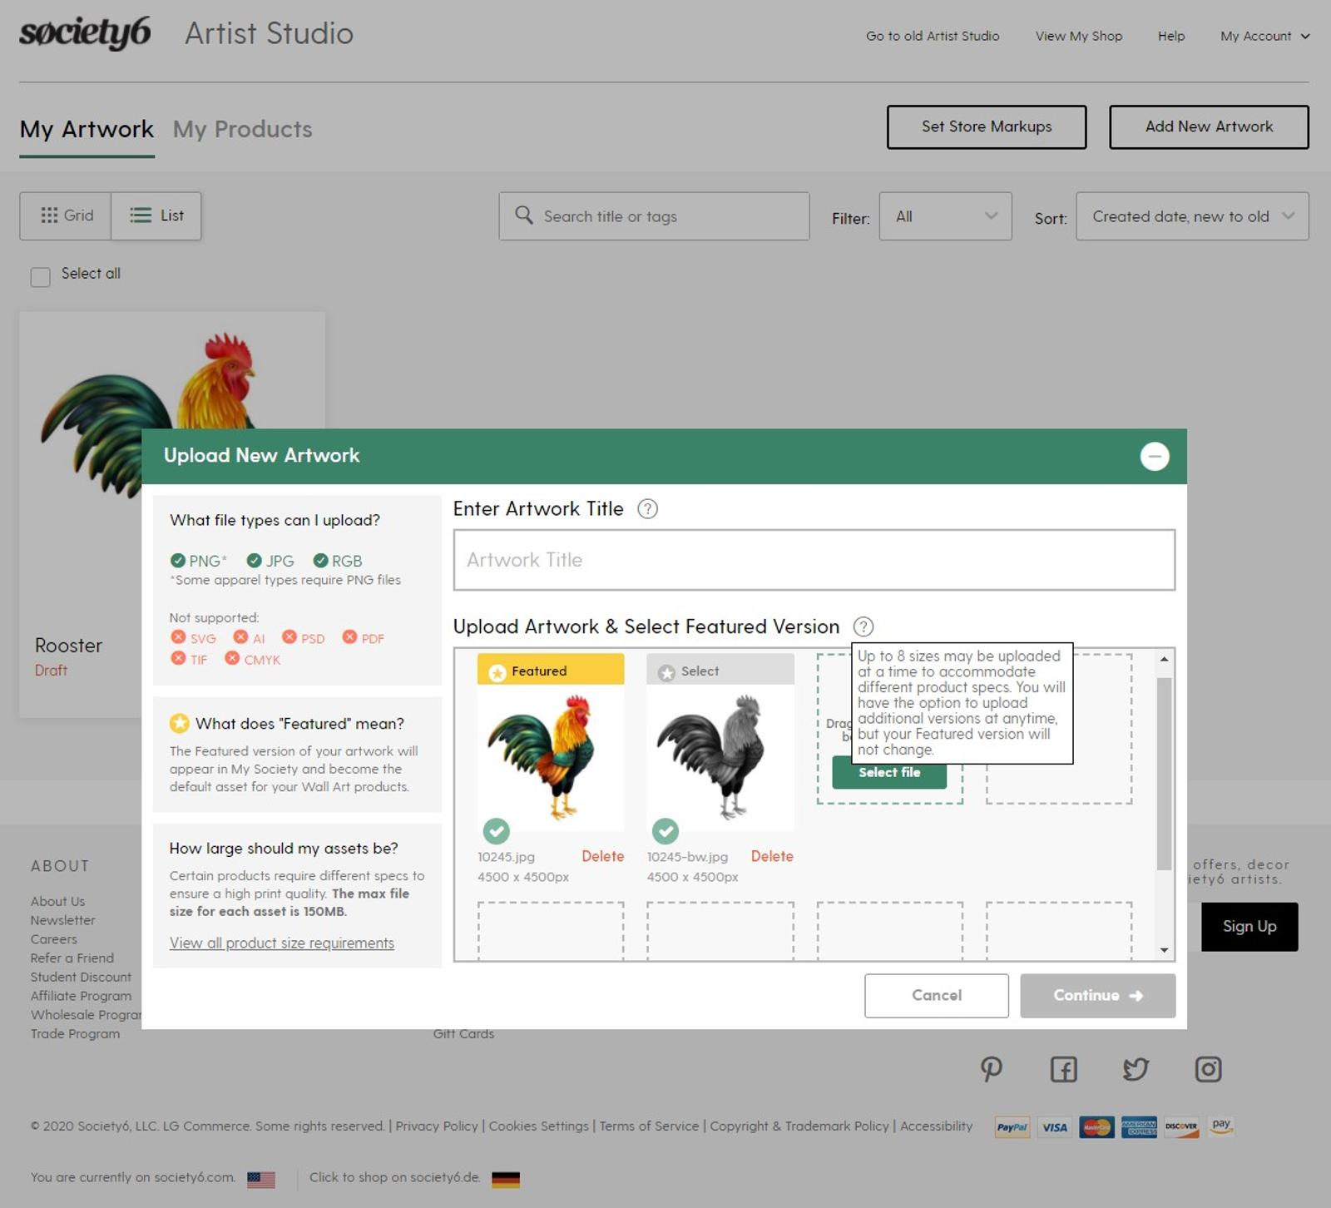Go to old Artist Studio
The height and width of the screenshot is (1208, 1331).
point(933,36)
